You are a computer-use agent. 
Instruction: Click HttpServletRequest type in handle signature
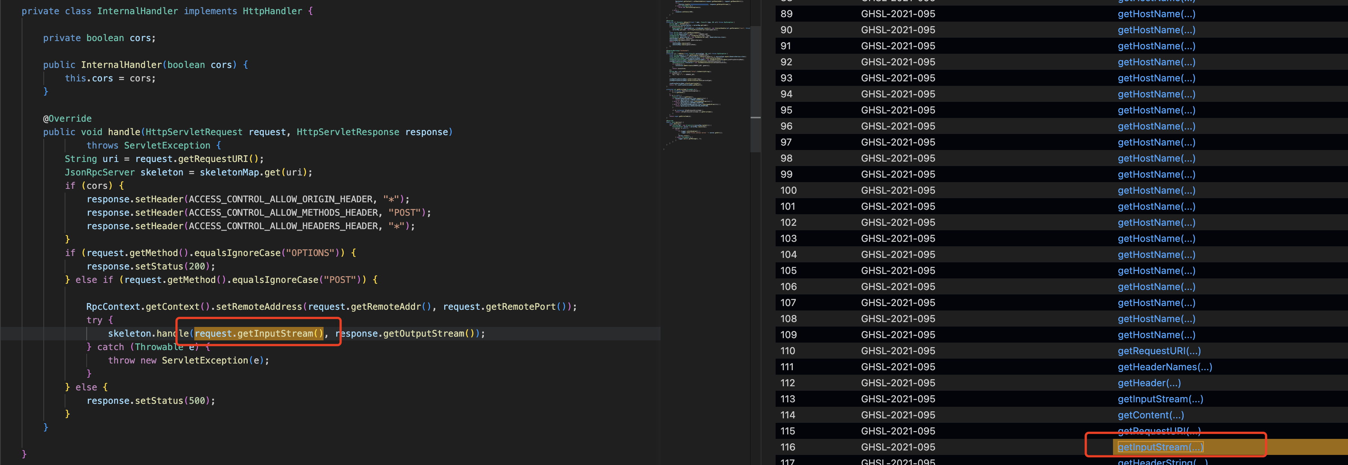point(194,132)
